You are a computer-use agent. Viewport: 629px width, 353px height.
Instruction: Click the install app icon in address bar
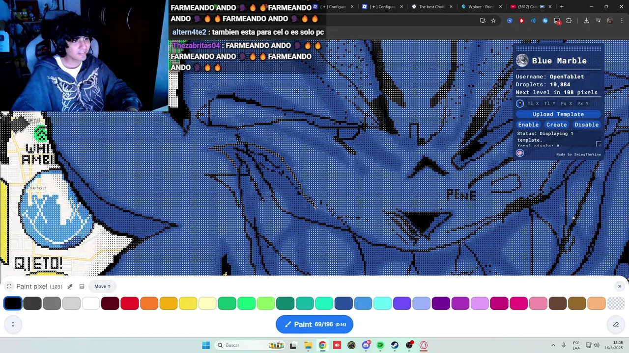483,21
